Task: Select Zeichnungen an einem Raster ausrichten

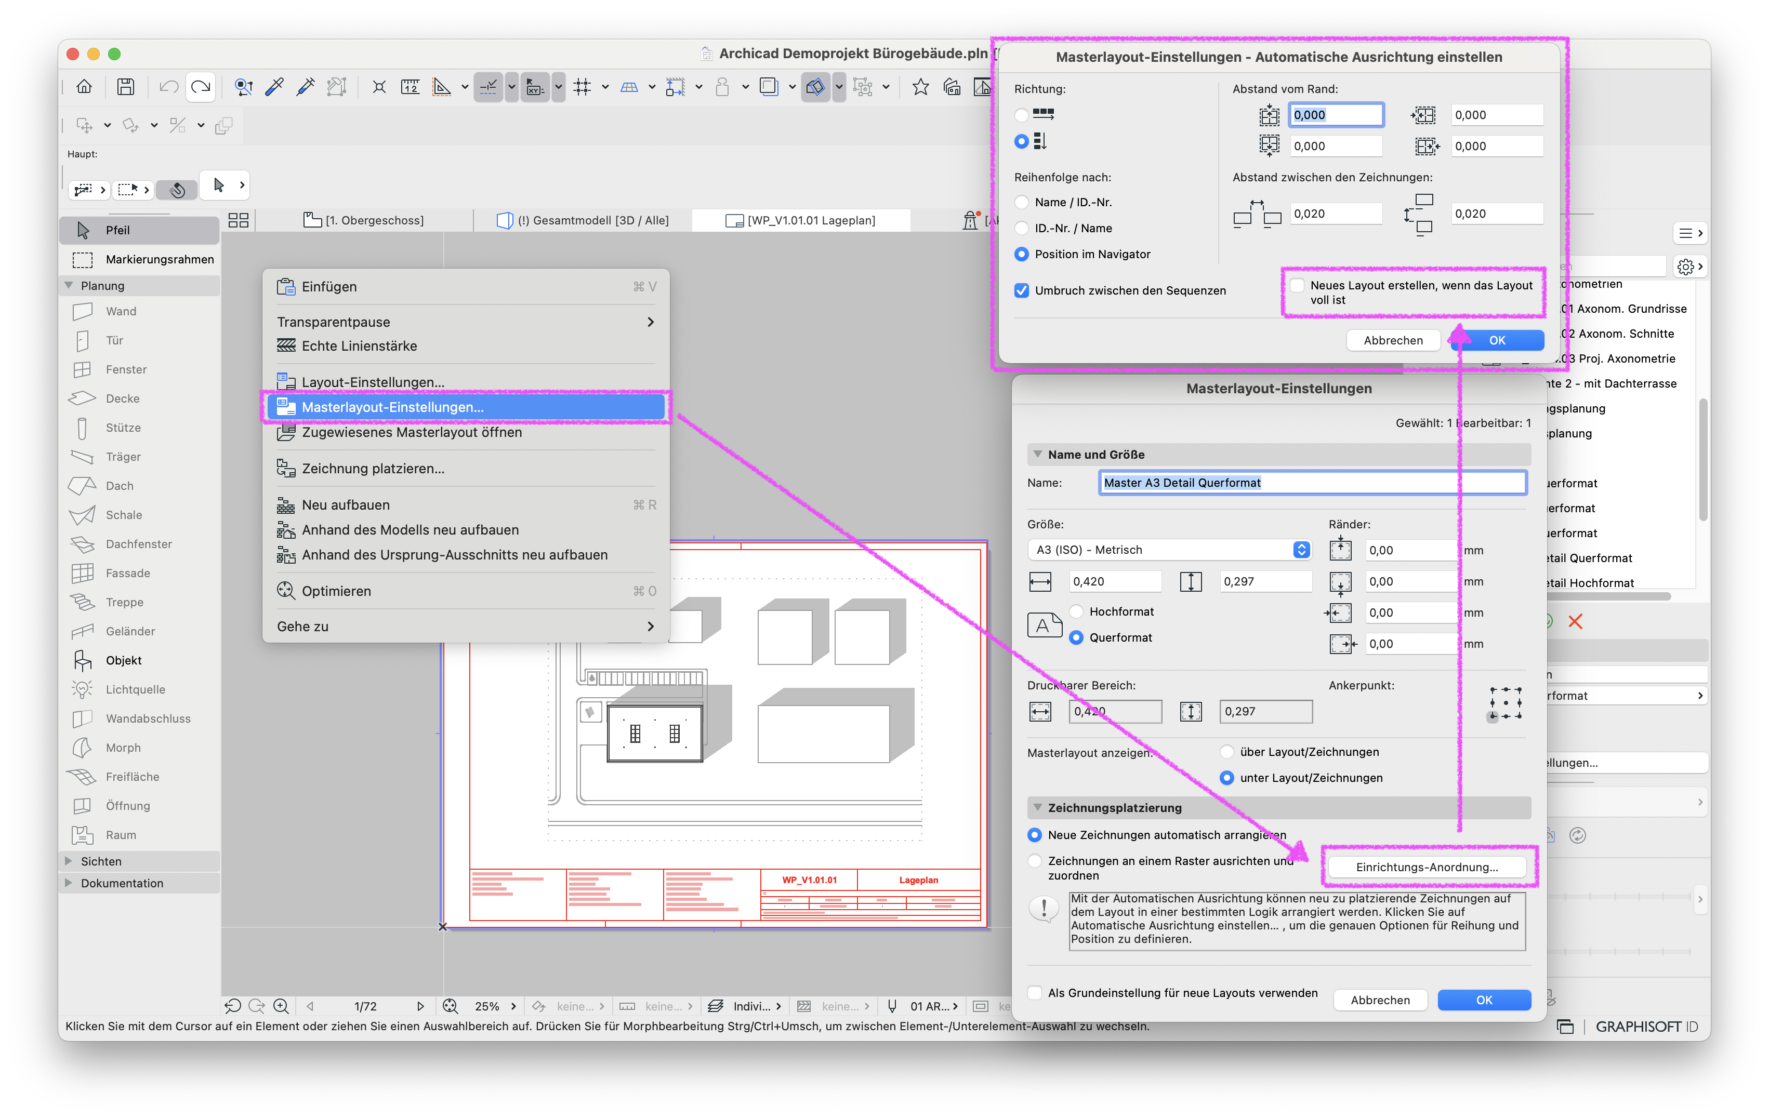Action: click(1034, 860)
